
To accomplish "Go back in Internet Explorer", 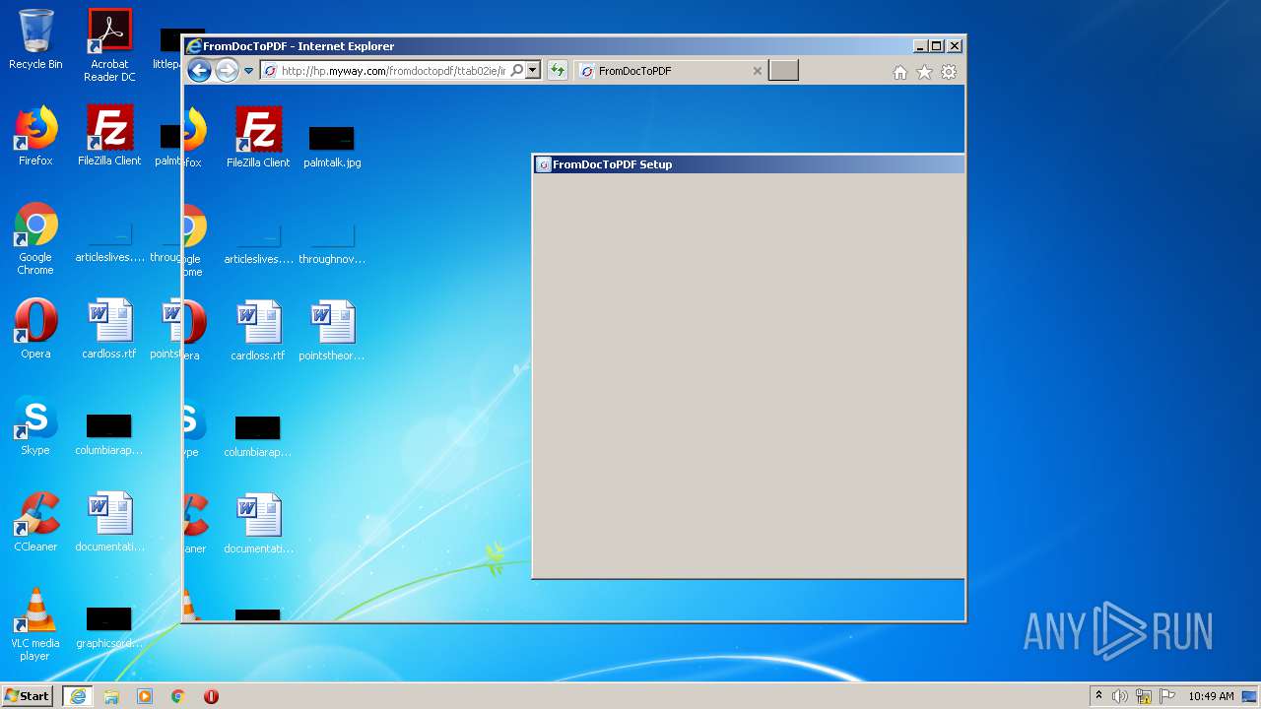I will coord(199,70).
